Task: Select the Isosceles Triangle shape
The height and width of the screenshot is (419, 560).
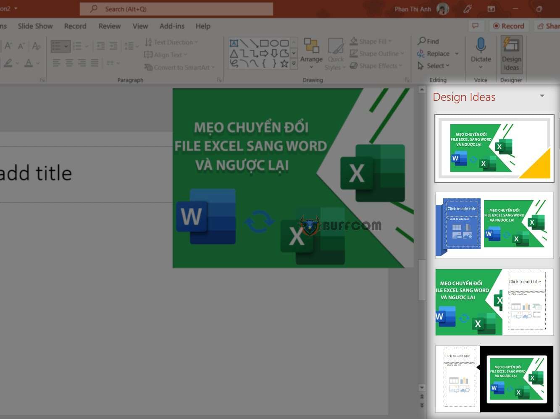Action: click(x=234, y=53)
